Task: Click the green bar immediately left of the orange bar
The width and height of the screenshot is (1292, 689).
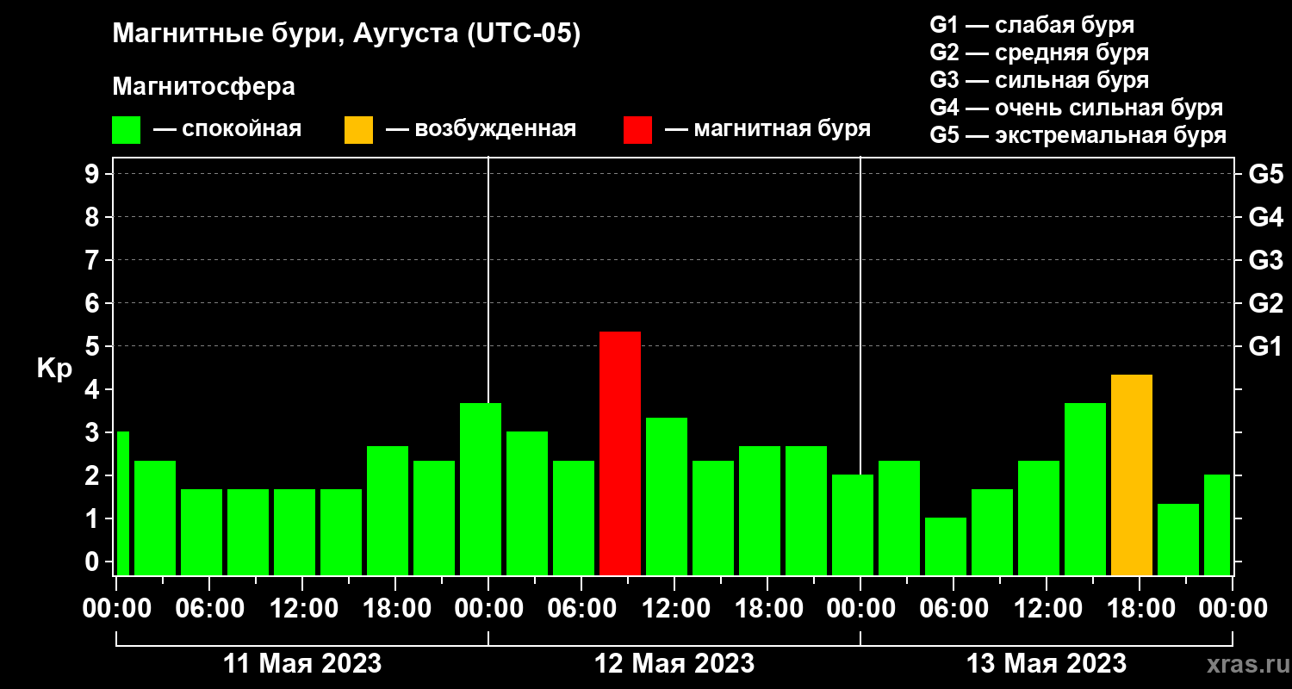Action: [x=1085, y=489]
